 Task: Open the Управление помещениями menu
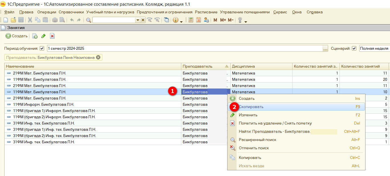(x=245, y=12)
